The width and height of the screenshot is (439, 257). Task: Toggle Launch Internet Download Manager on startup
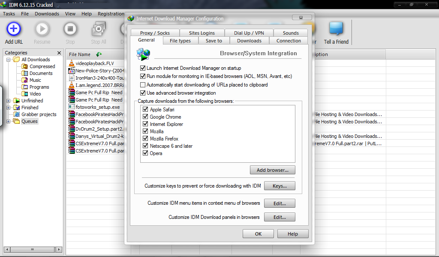143,68
